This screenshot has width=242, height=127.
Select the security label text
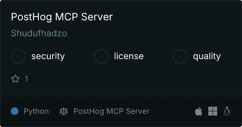(48, 56)
